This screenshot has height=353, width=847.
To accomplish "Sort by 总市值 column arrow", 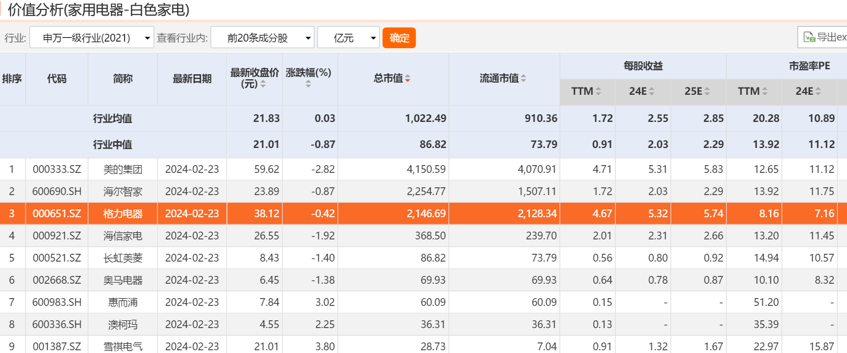I will pos(407,79).
